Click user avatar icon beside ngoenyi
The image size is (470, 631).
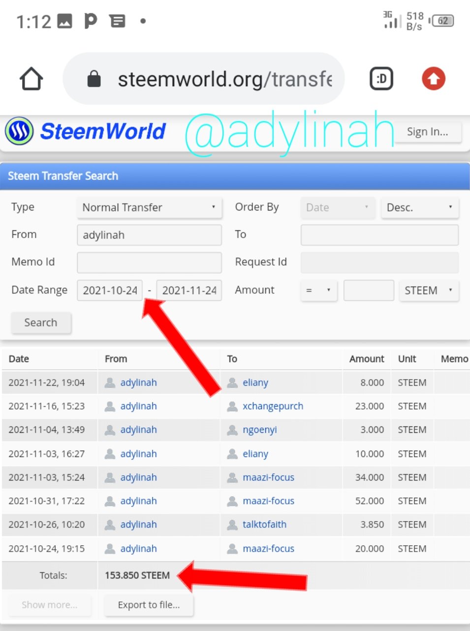[232, 430]
